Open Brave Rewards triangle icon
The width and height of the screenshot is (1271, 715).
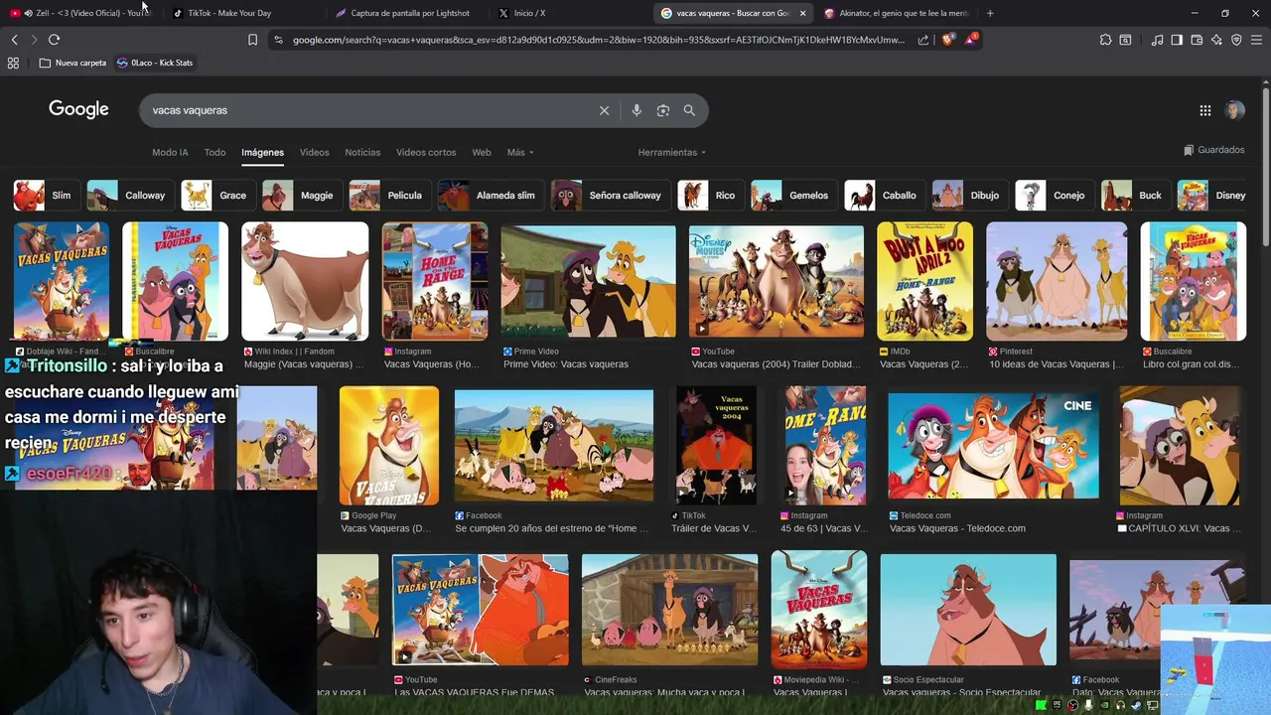(x=971, y=40)
